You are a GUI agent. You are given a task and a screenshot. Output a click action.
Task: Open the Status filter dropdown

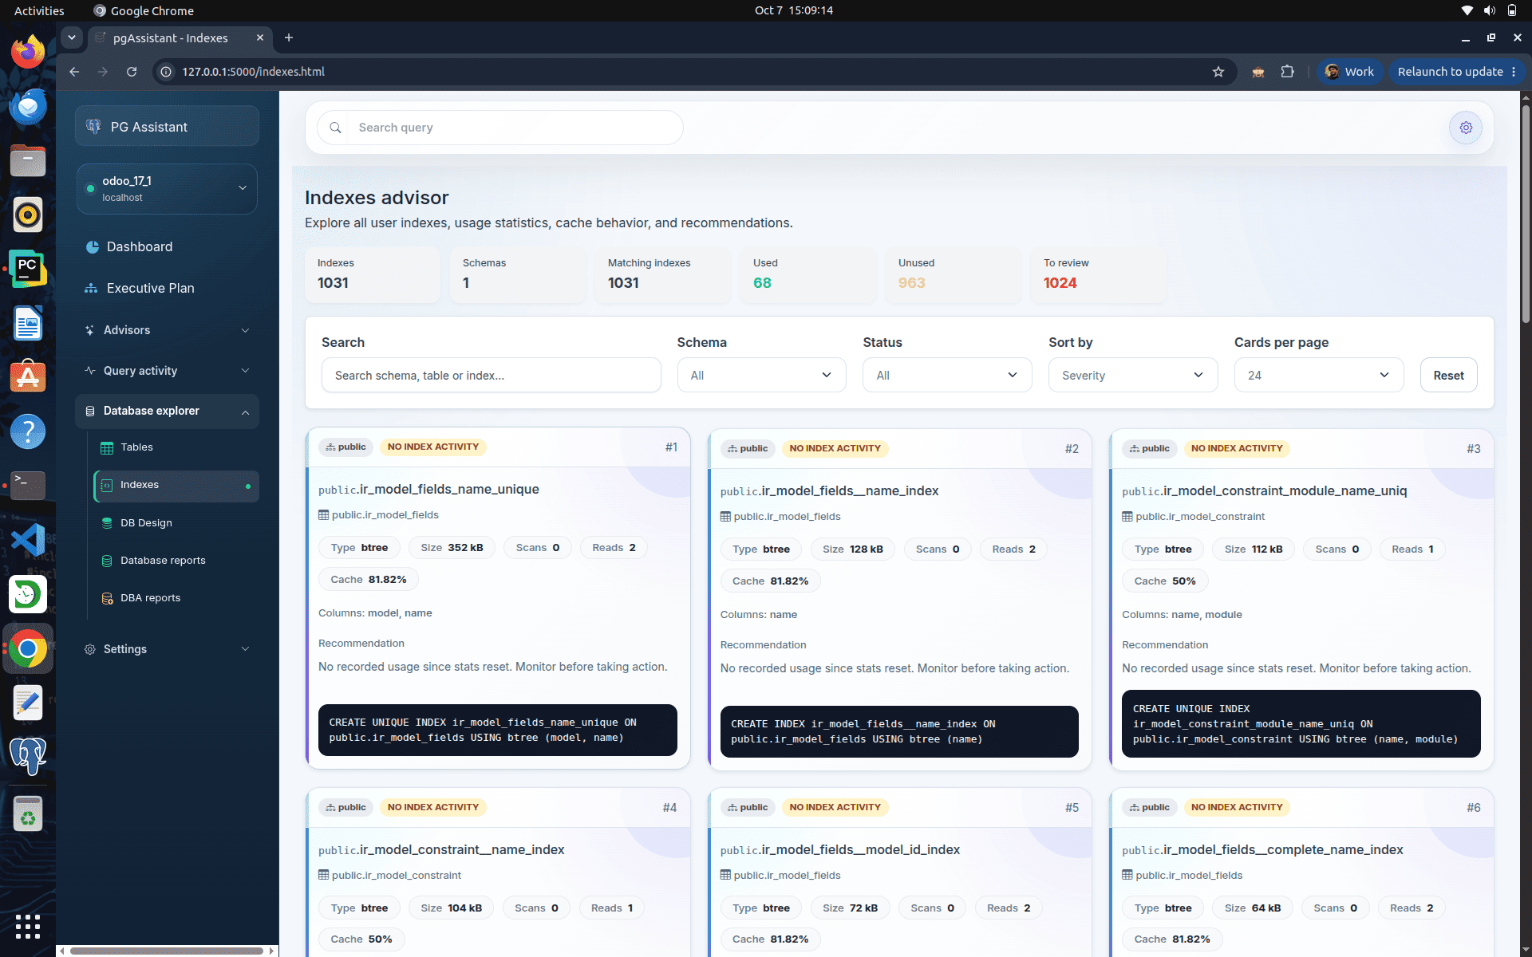click(x=947, y=376)
